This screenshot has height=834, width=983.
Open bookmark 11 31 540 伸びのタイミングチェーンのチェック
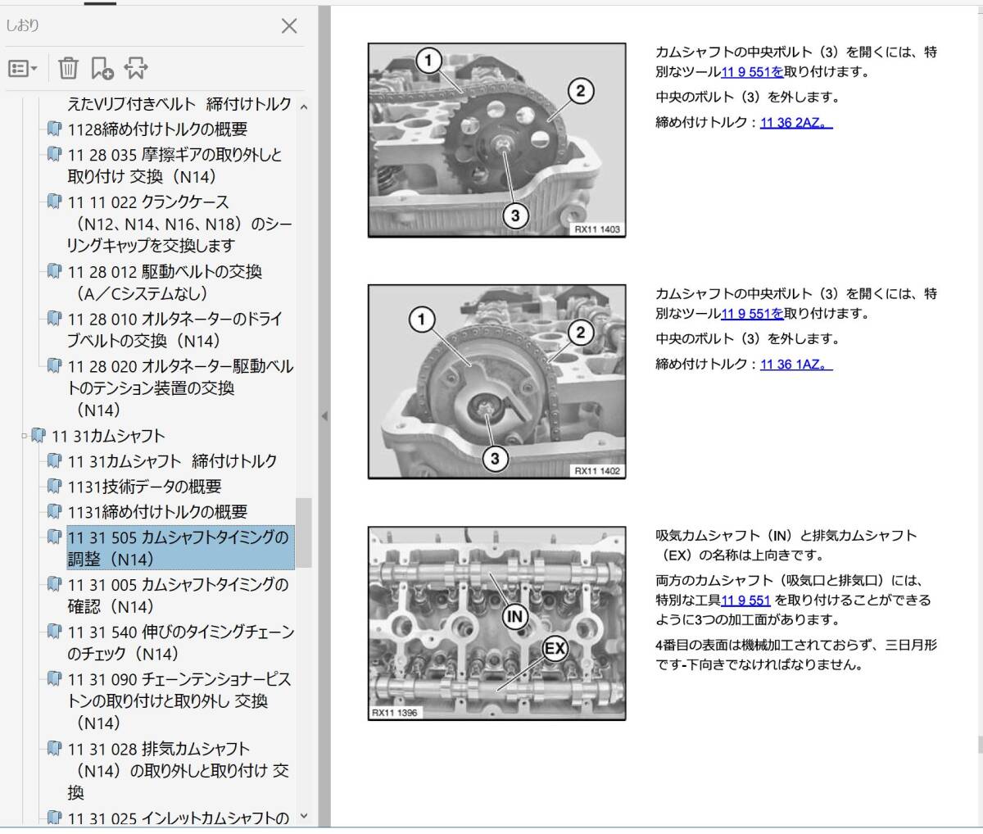180,642
